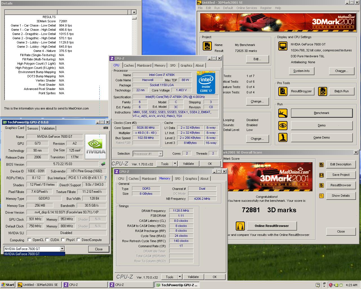Screen dimensions: 361x289
Task: Click the system clock showing 4:23 AM
Action: point(351,285)
